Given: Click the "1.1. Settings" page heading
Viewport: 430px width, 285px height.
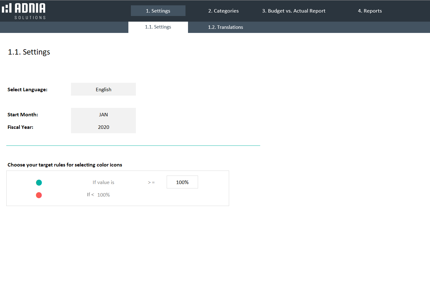Looking at the screenshot, I should click(29, 52).
